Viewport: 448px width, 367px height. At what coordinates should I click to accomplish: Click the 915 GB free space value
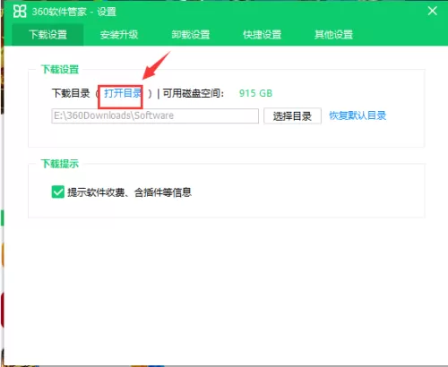tap(255, 93)
